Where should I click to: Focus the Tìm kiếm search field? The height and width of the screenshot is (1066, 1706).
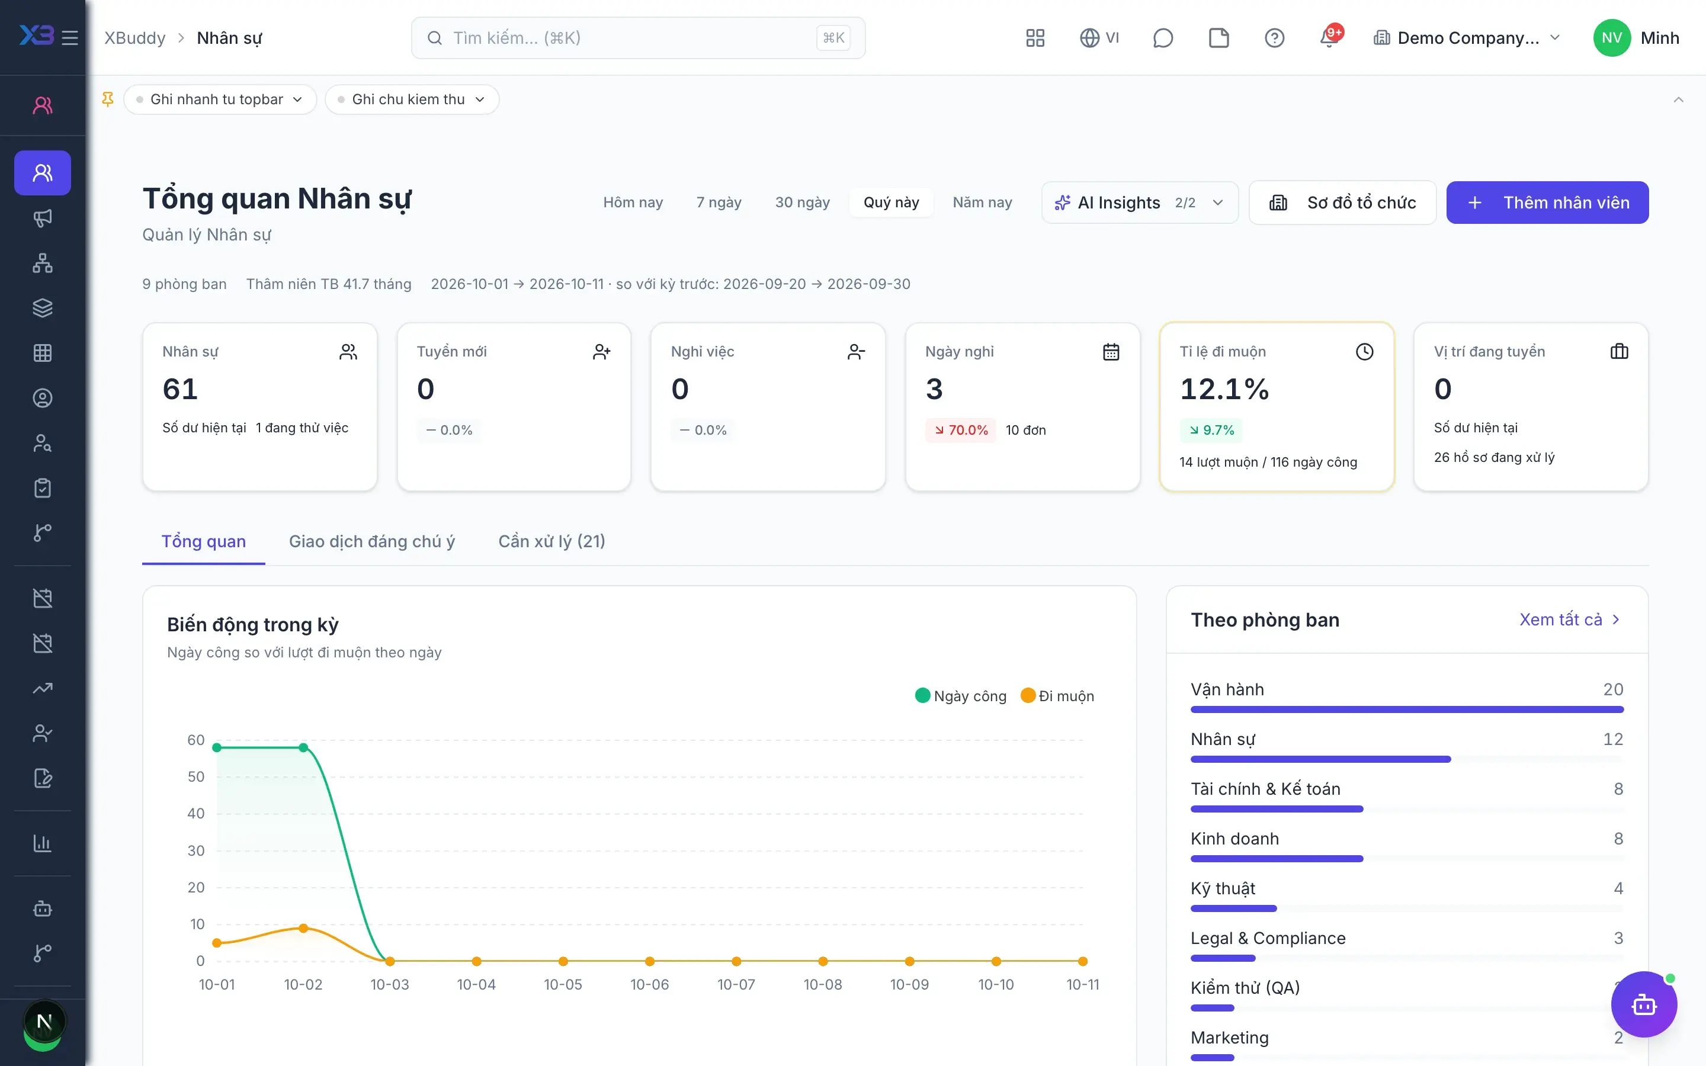point(638,38)
